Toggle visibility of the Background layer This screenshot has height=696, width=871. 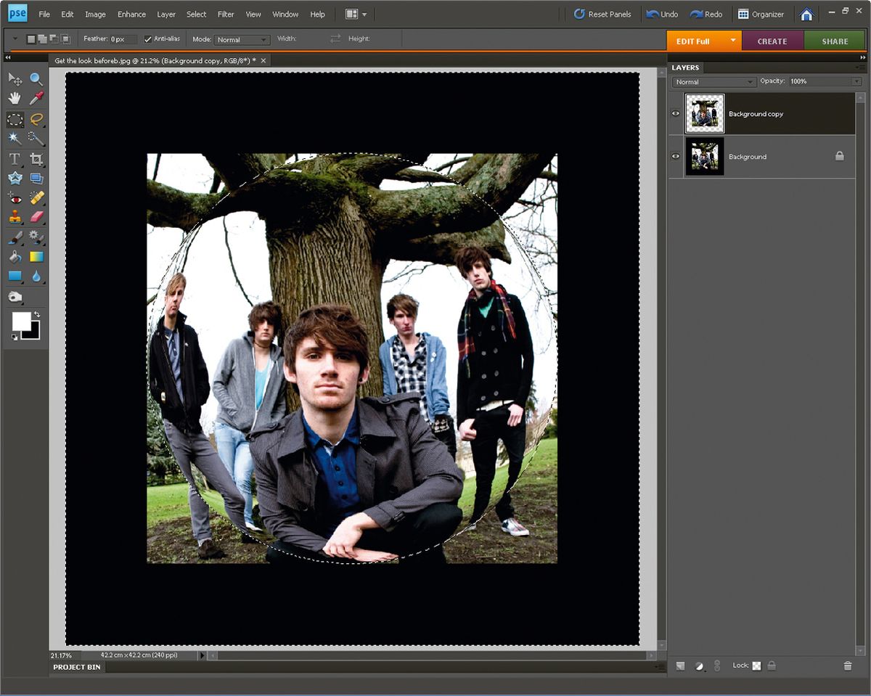676,156
